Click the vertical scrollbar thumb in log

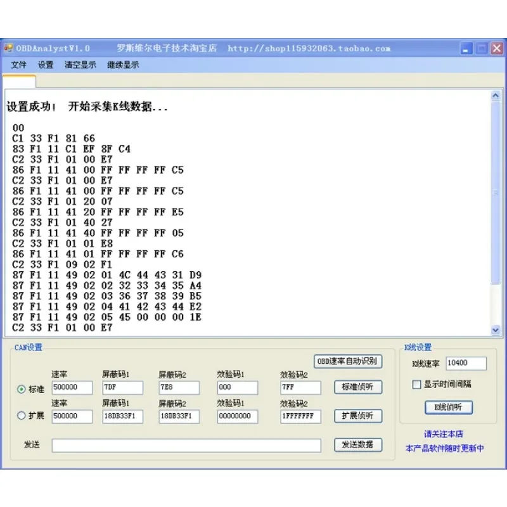pyautogui.click(x=496, y=193)
